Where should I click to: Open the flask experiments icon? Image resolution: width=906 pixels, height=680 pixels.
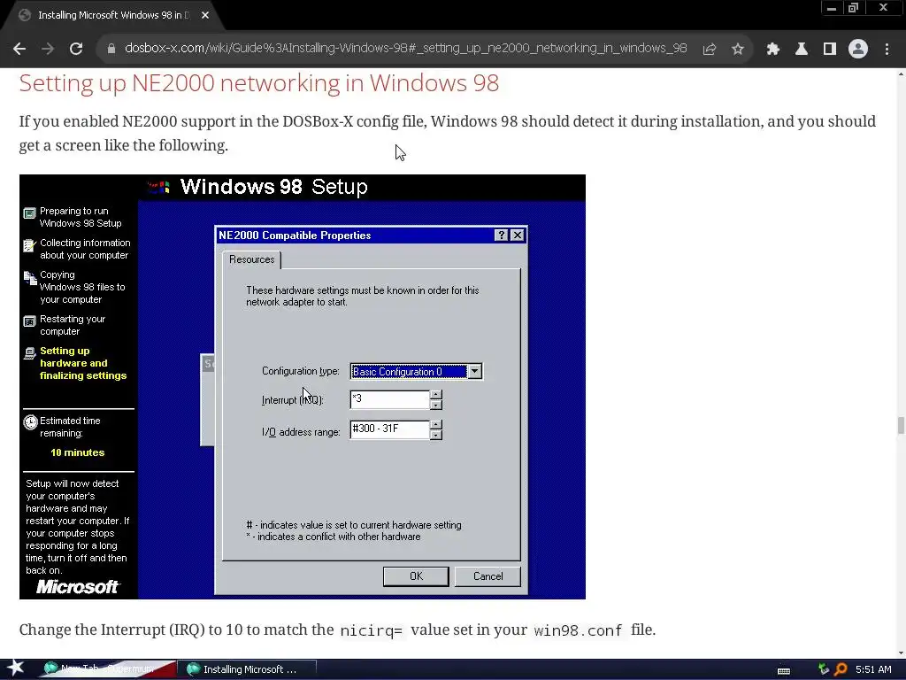coord(802,49)
